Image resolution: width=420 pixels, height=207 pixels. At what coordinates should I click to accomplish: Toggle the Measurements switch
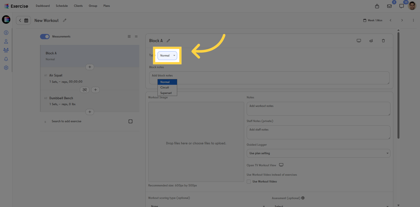click(x=45, y=36)
